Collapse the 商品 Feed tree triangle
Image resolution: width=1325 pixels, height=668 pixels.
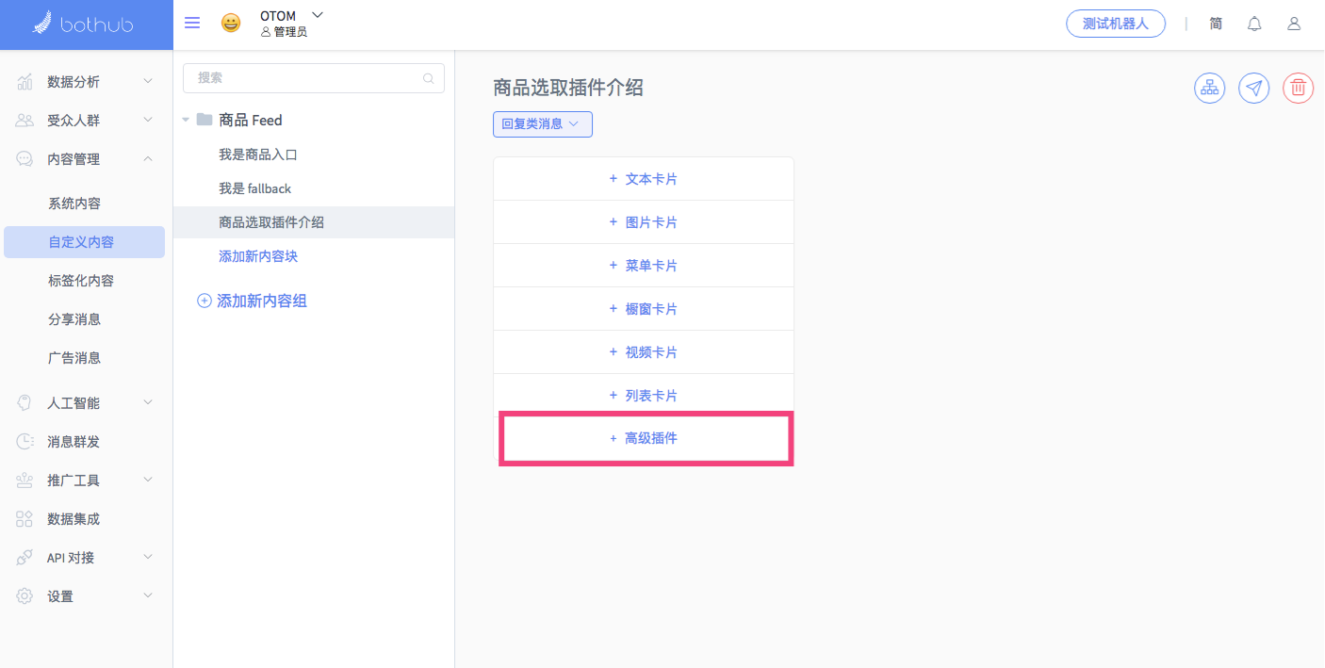(x=186, y=121)
